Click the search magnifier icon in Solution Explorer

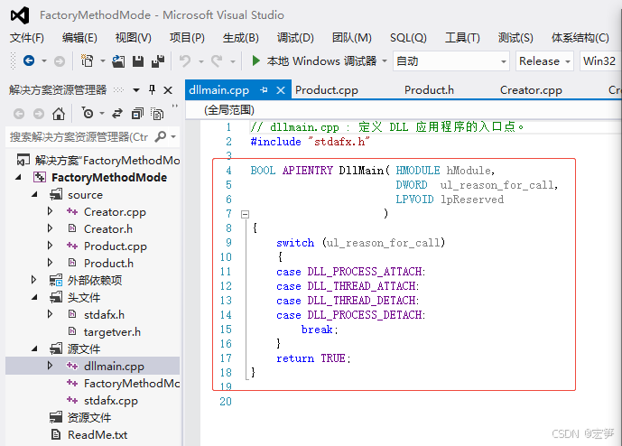161,136
